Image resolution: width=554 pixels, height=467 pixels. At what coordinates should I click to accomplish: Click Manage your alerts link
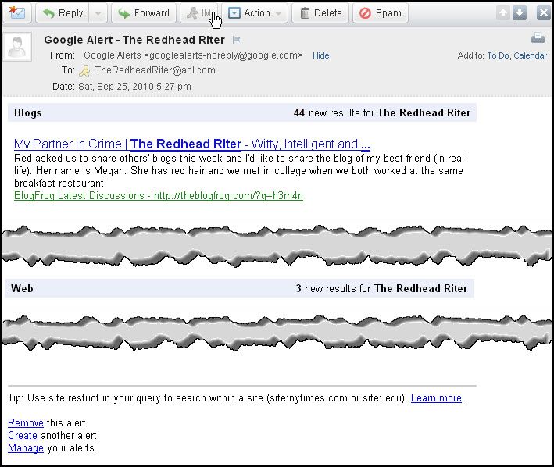(x=26, y=448)
